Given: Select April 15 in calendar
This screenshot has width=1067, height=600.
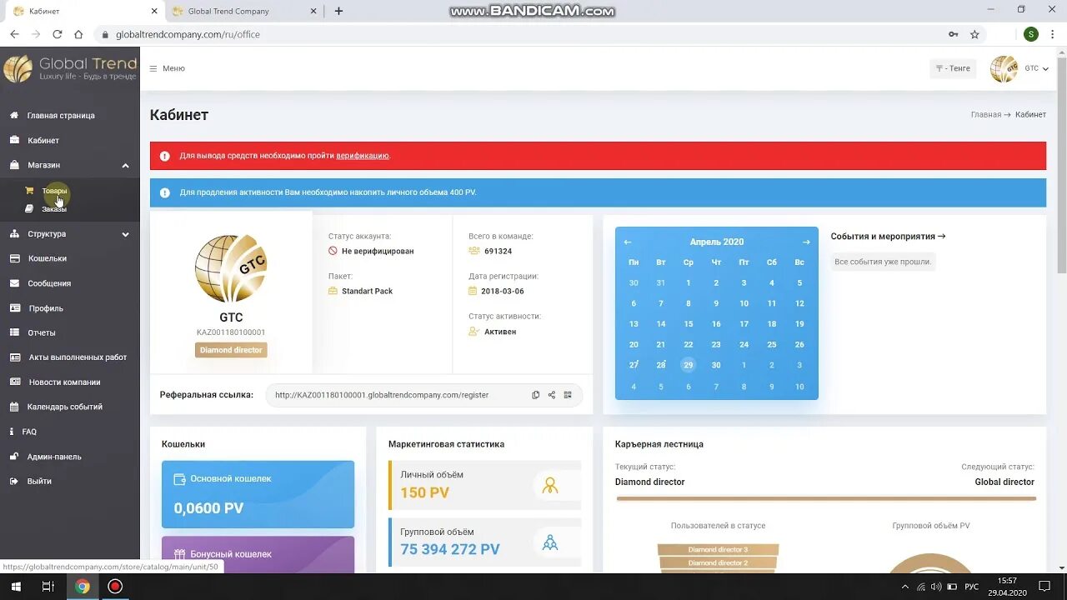Looking at the screenshot, I should click(x=688, y=324).
